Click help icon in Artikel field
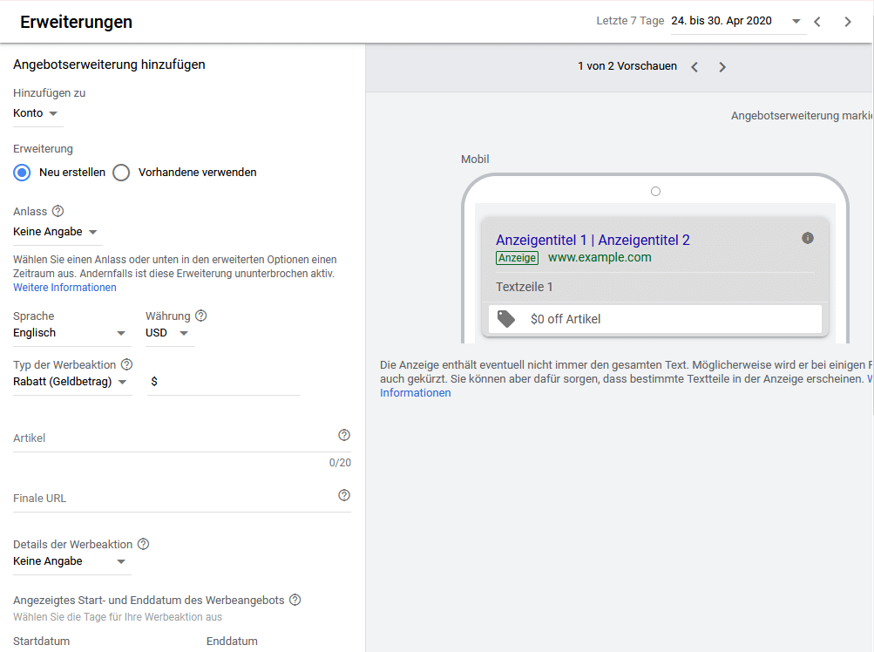 343,435
